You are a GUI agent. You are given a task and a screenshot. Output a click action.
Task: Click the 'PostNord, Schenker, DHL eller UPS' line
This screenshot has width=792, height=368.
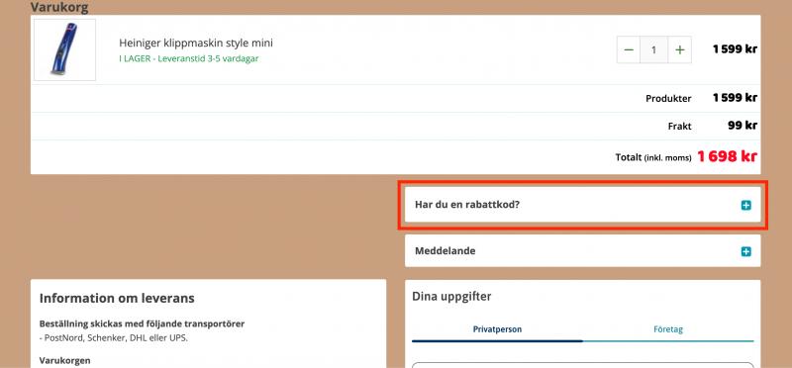(x=114, y=338)
